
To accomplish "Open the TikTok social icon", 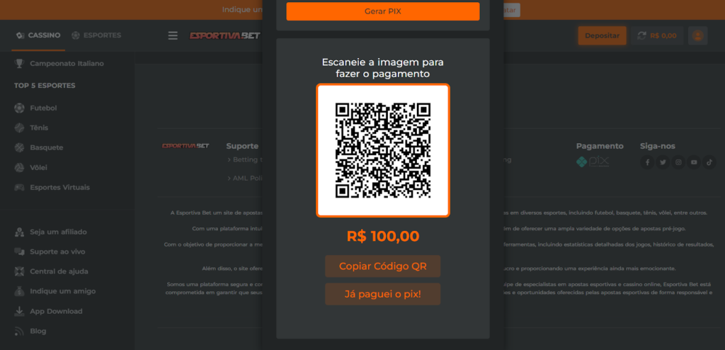I will tap(709, 162).
